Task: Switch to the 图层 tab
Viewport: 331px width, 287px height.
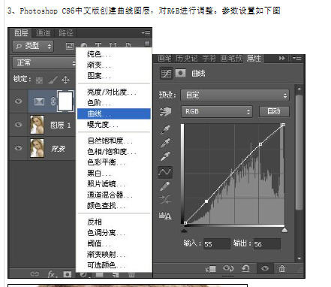Action: click(x=21, y=33)
